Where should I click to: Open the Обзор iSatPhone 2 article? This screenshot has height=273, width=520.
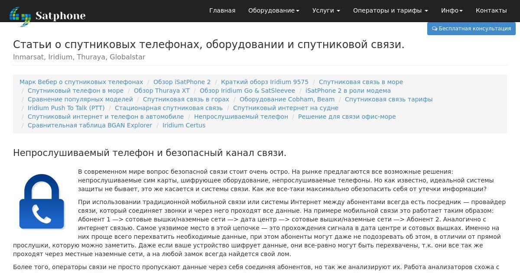coord(182,82)
